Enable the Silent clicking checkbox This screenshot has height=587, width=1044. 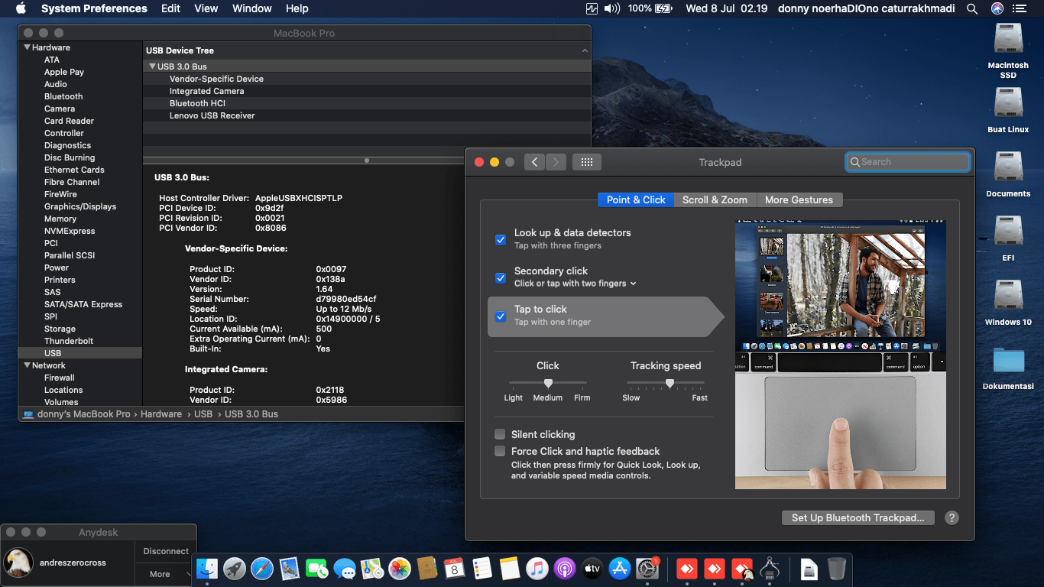pyautogui.click(x=501, y=434)
